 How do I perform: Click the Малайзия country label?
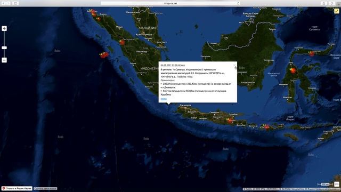[x=148, y=28]
